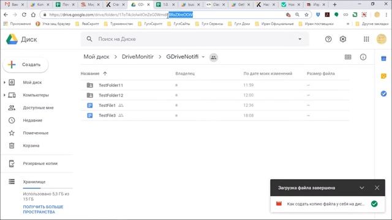Open browser zoom magnifier icon

tap(297, 15)
